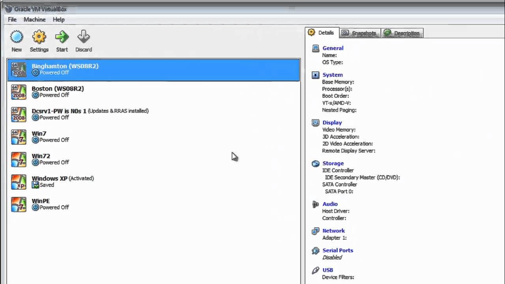
Task: Switch to the Description tab
Action: 402,33
